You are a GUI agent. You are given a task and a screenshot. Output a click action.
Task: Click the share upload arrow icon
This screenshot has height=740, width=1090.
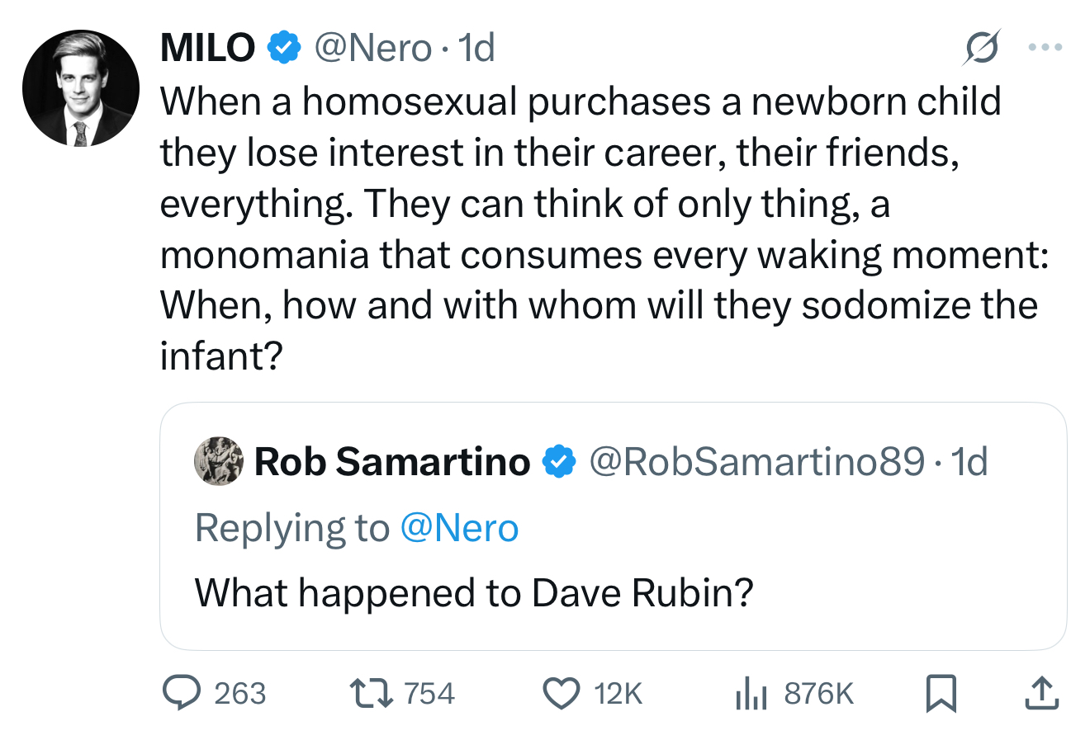pyautogui.click(x=1041, y=693)
